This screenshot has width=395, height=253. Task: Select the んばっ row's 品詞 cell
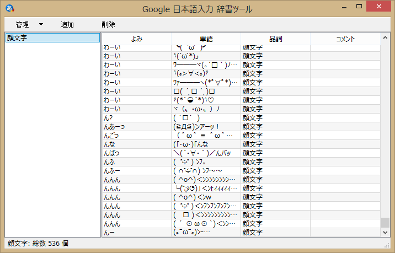(x=275, y=153)
